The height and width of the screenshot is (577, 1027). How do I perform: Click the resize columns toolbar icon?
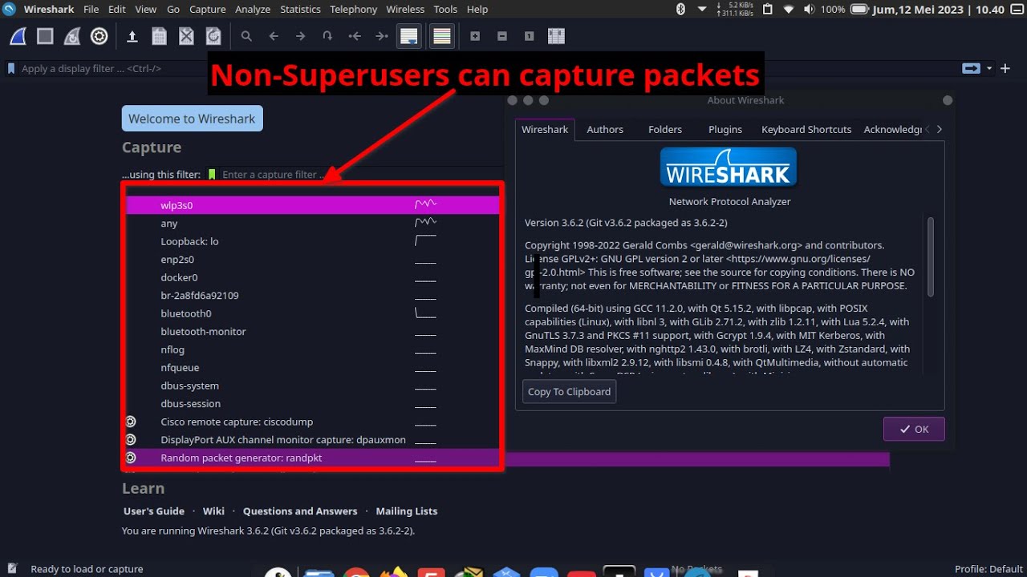[556, 36]
